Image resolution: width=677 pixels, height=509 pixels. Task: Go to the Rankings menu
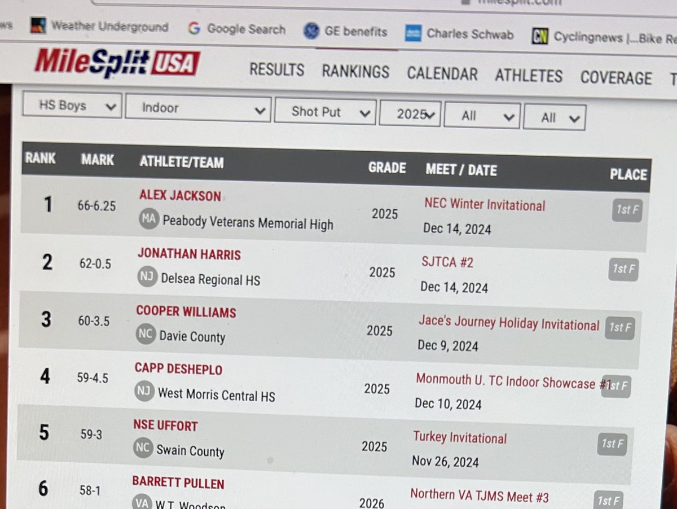(355, 72)
